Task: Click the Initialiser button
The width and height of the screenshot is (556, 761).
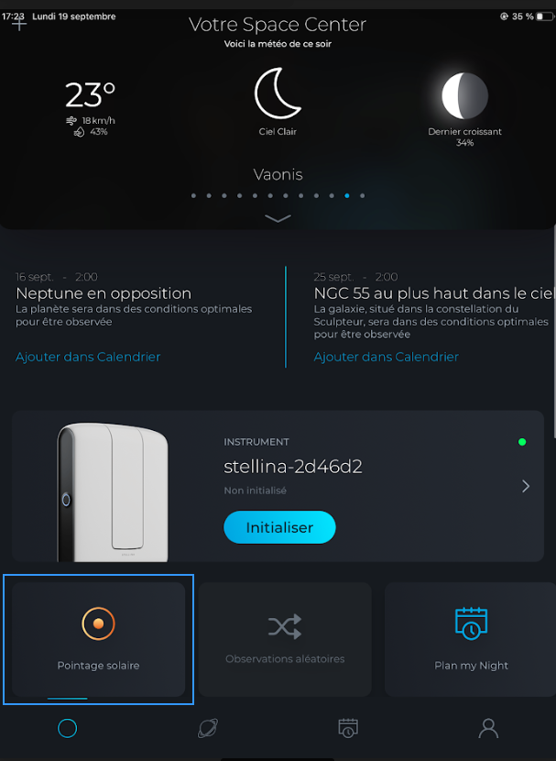Action: point(279,527)
